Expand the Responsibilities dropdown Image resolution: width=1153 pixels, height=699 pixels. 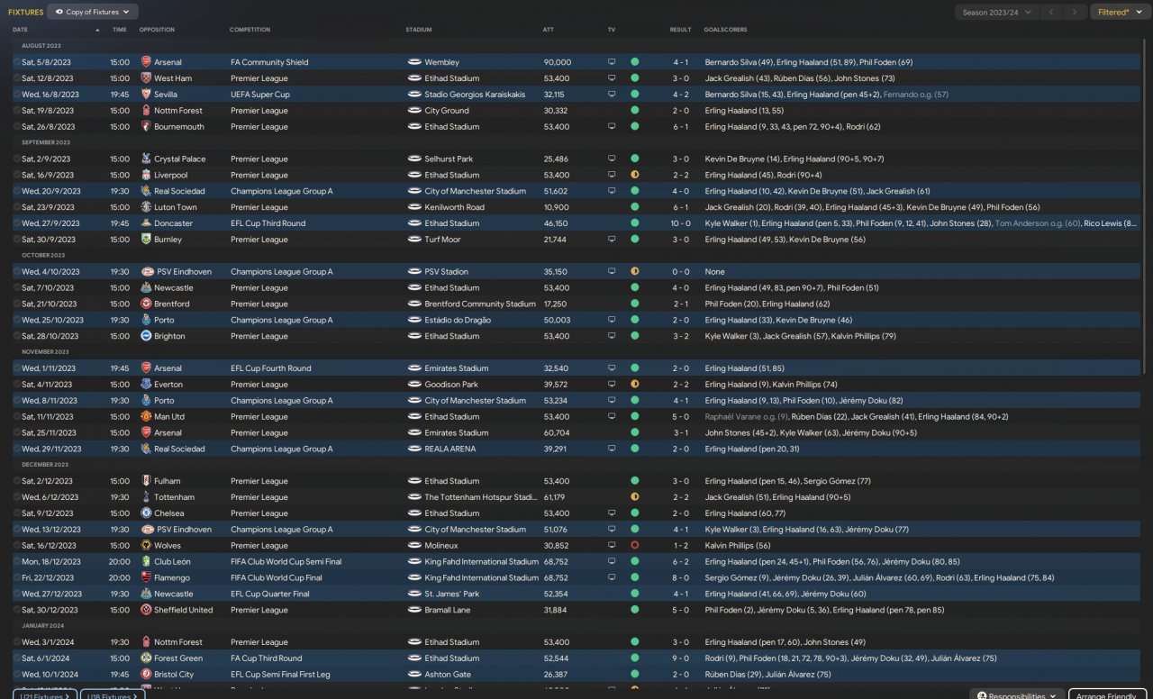[x=1016, y=695]
